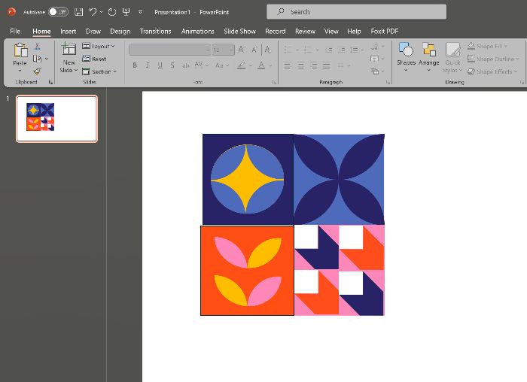Viewport: 527px width, 382px height.
Task: Open the Animations tab
Action: click(197, 32)
